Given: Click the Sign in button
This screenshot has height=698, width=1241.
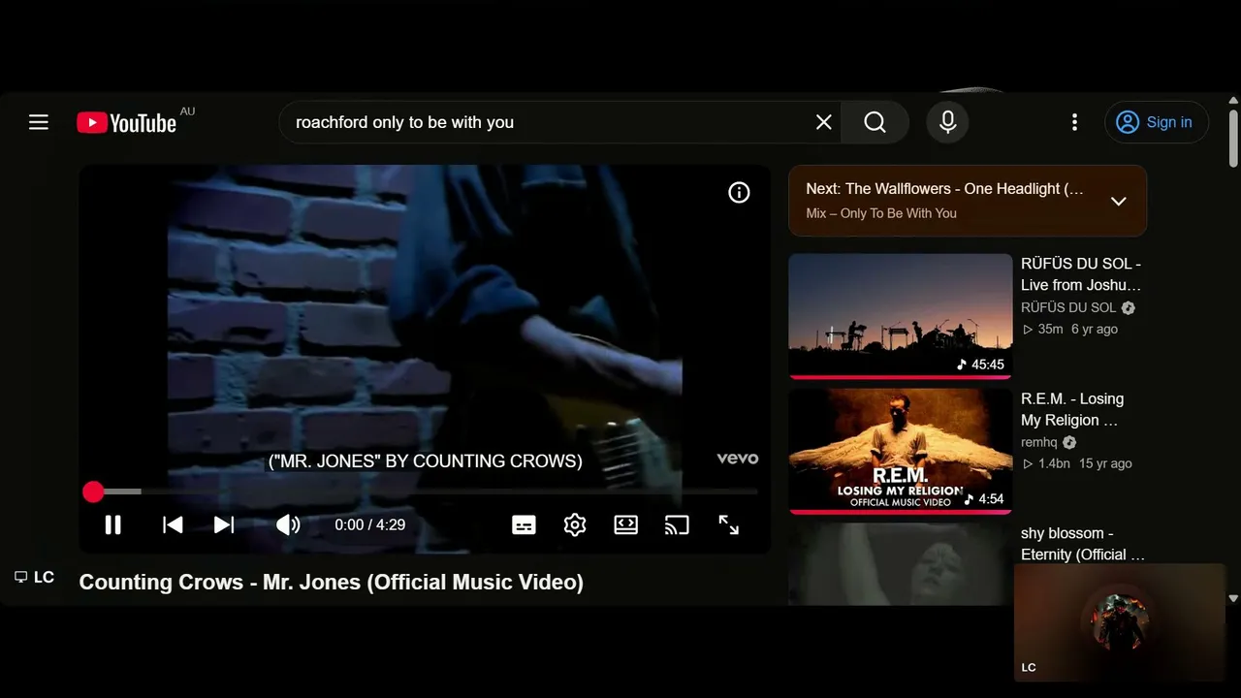Looking at the screenshot, I should [1156, 122].
